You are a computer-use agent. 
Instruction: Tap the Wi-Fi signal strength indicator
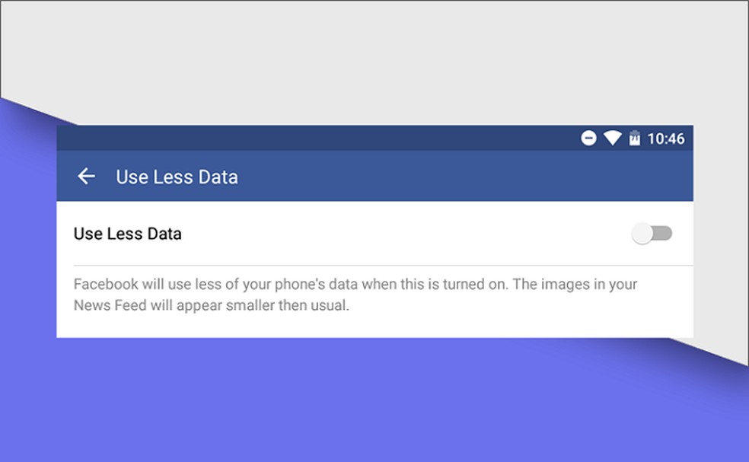click(x=612, y=138)
